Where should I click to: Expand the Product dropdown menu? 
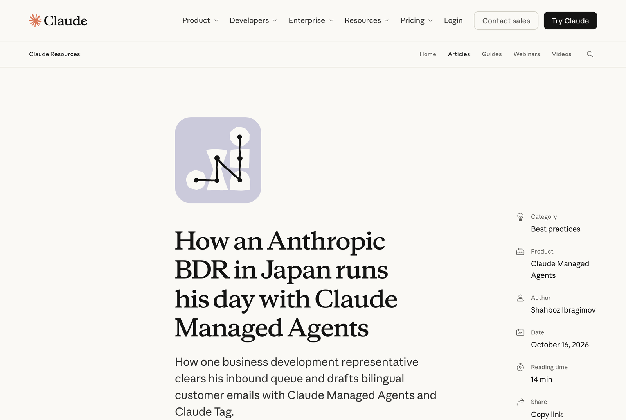[200, 20]
